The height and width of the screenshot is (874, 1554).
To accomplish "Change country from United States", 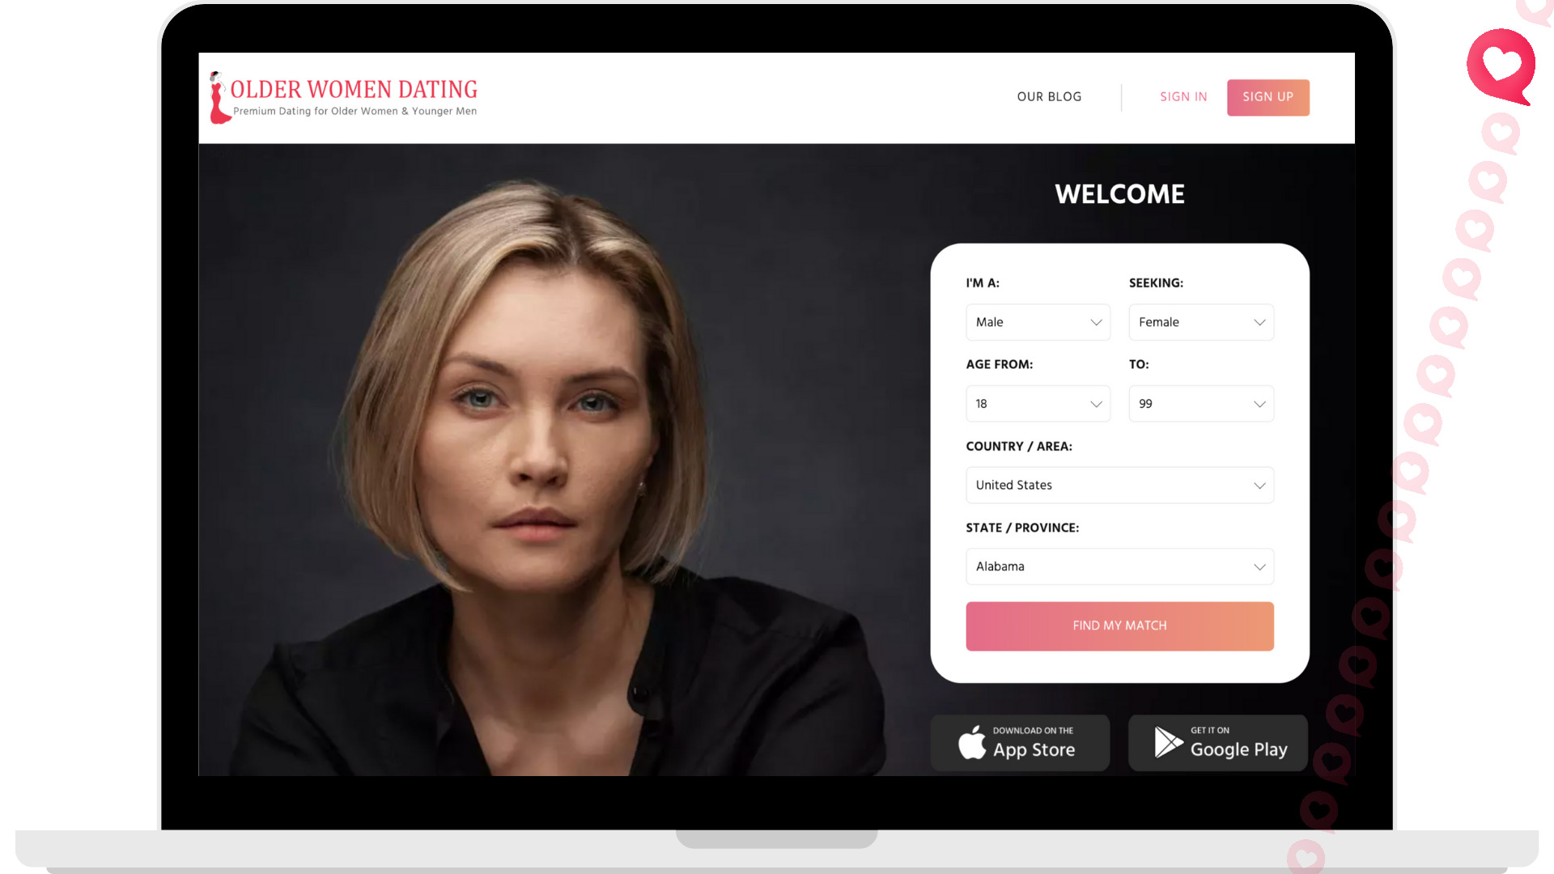I will (x=1119, y=485).
